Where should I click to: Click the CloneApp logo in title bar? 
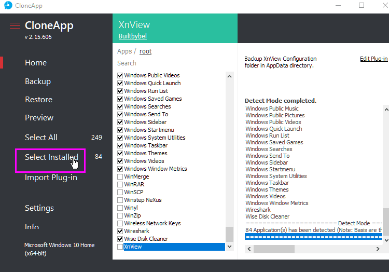[8, 5]
